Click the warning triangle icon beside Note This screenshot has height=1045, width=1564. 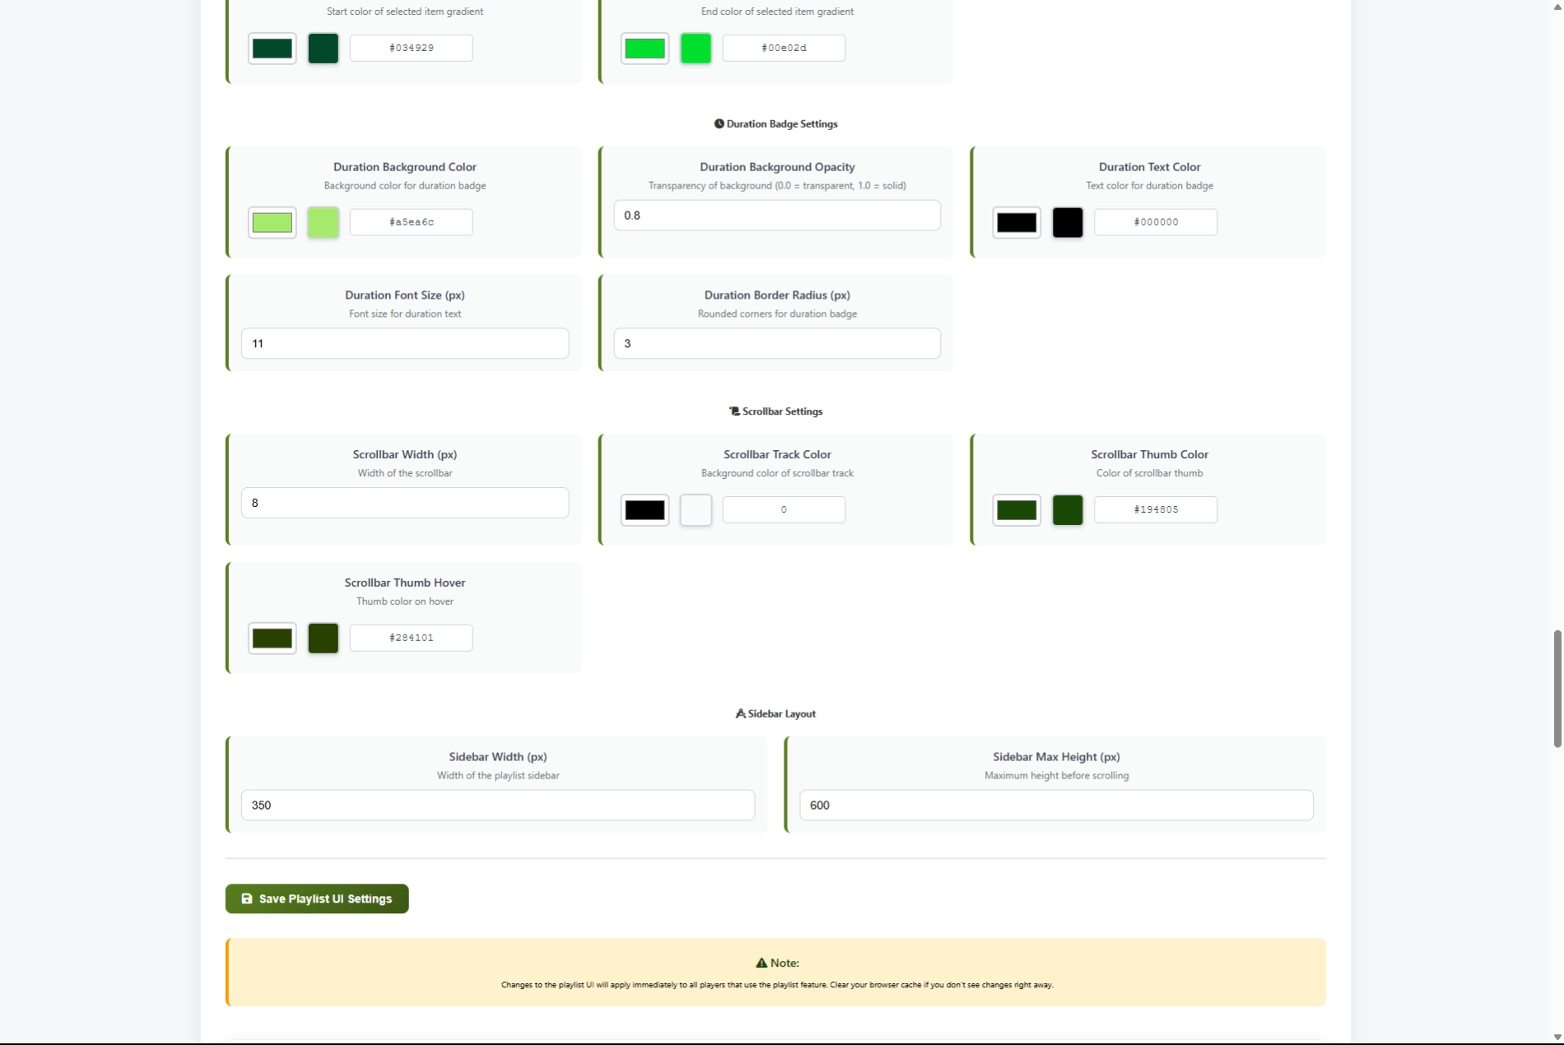tap(761, 963)
